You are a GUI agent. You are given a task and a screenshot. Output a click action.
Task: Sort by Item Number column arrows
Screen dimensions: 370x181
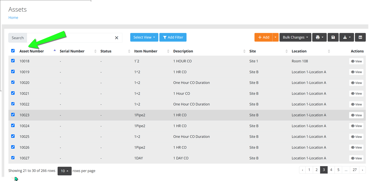(168, 51)
